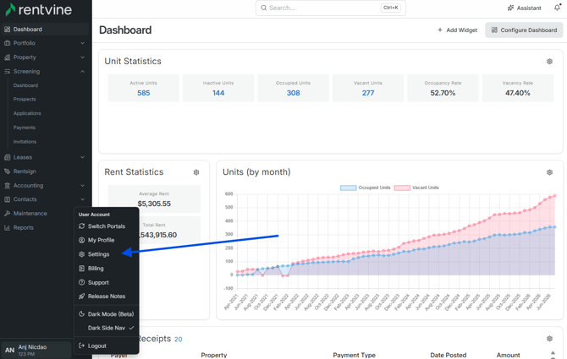Open Rent Statistics widget gear settings

pyautogui.click(x=196, y=172)
